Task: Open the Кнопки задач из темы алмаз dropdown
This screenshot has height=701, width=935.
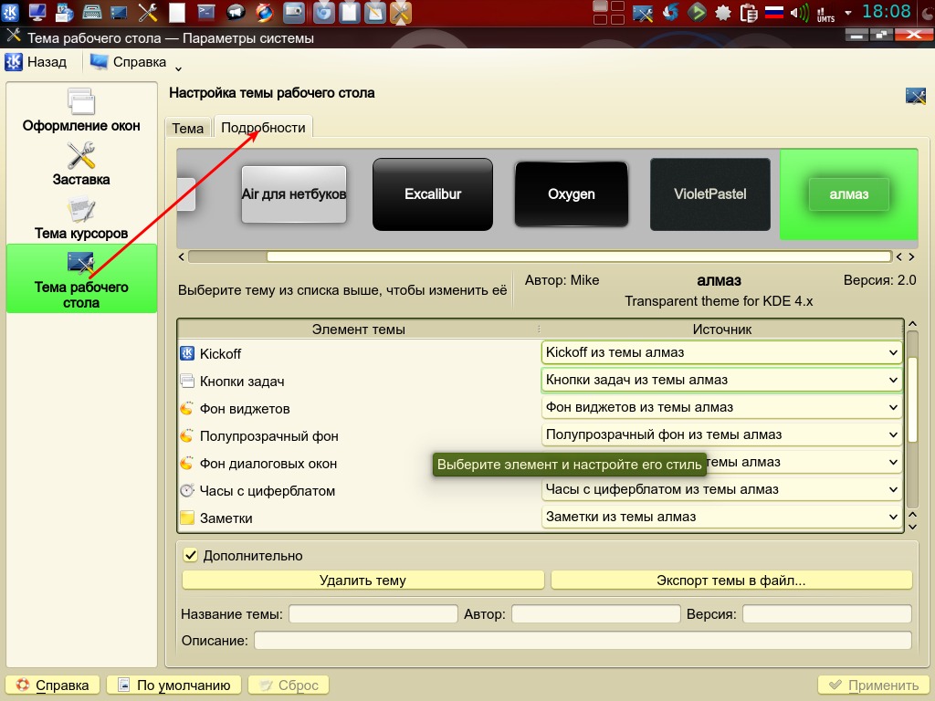Action: click(721, 380)
